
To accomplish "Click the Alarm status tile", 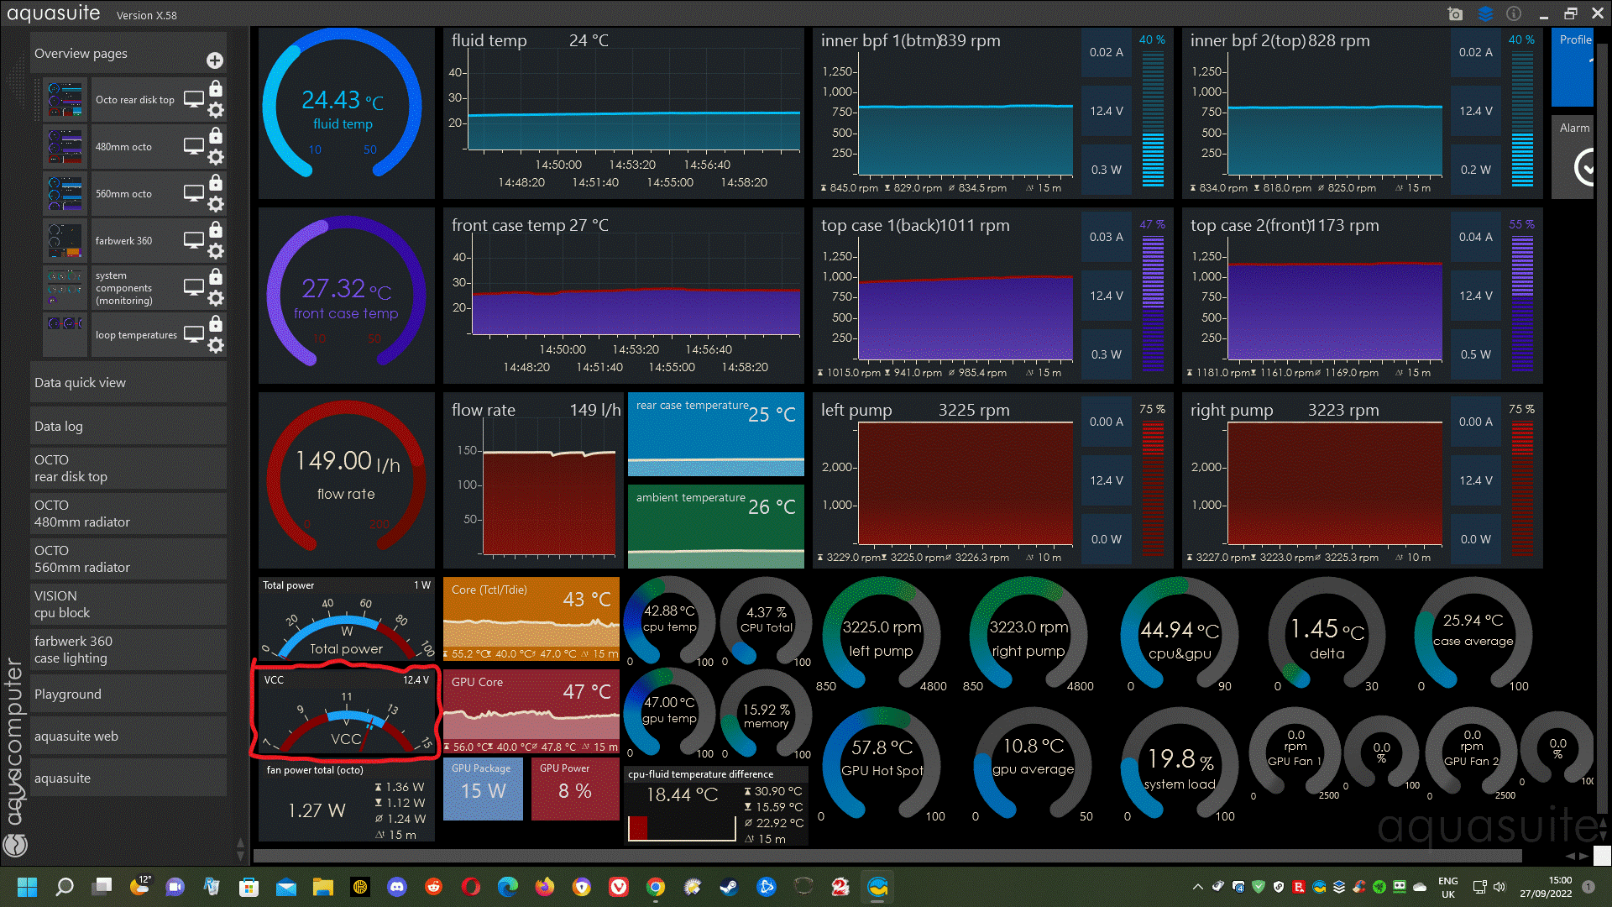I will tap(1573, 157).
